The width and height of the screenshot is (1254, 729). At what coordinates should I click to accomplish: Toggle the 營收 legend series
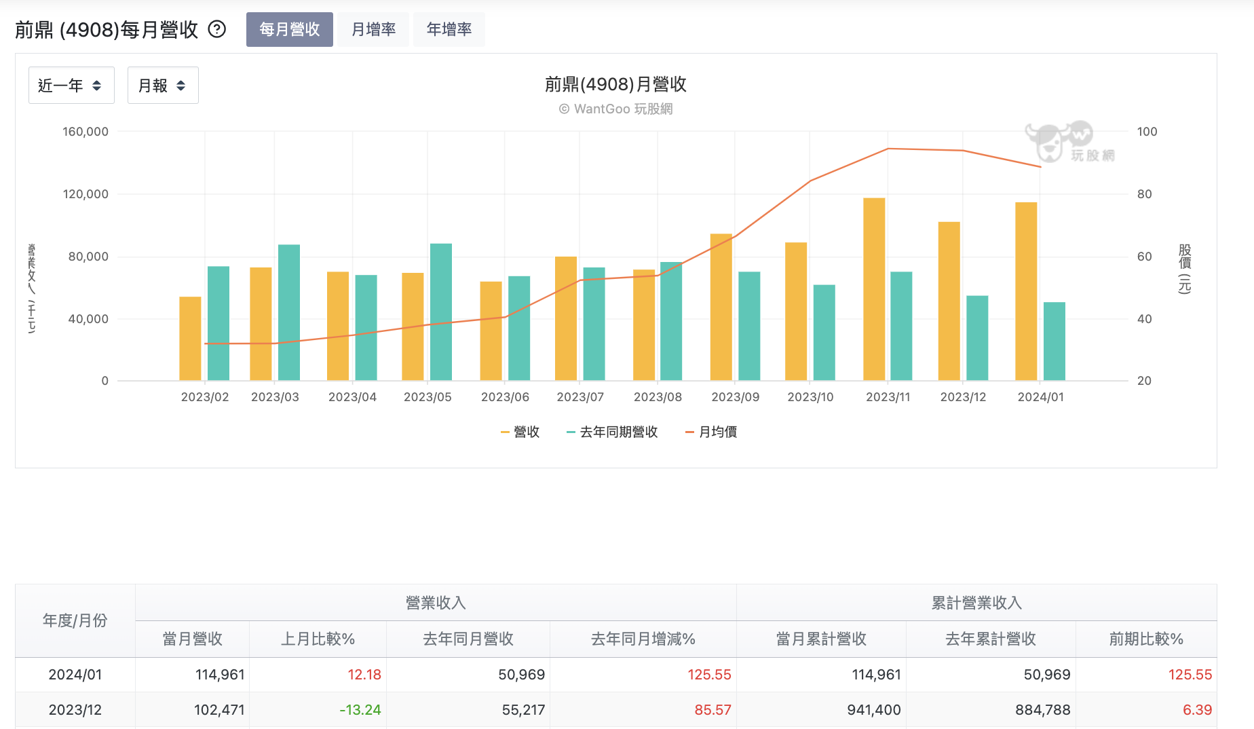(520, 432)
